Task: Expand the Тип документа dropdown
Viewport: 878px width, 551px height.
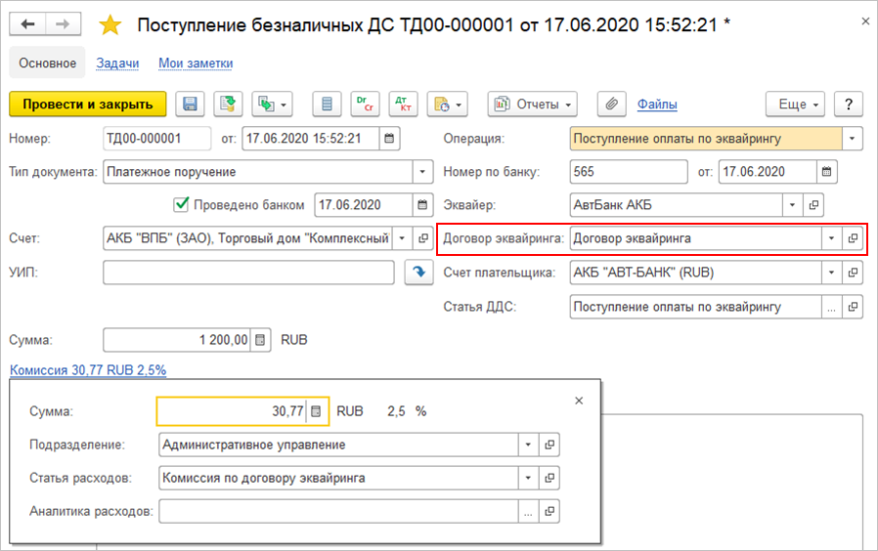Action: click(x=422, y=172)
